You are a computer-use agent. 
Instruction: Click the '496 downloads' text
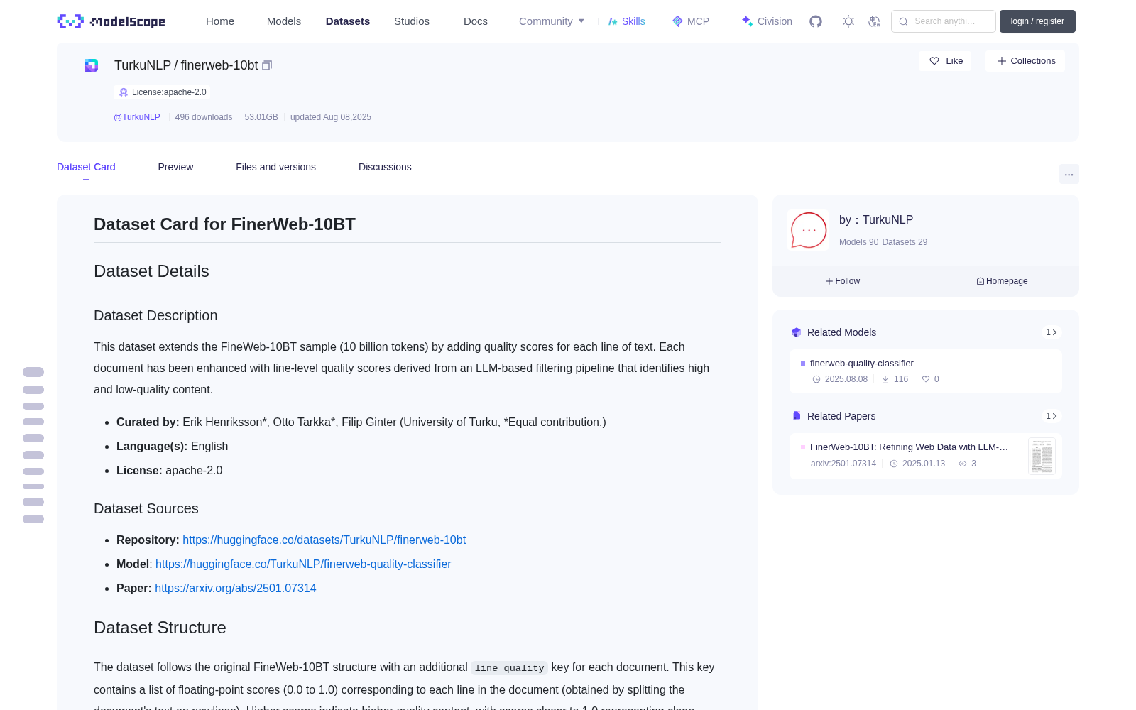204,117
